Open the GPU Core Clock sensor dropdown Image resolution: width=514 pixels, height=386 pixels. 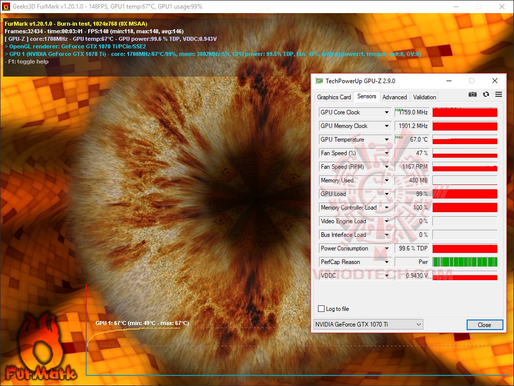pyautogui.click(x=387, y=112)
